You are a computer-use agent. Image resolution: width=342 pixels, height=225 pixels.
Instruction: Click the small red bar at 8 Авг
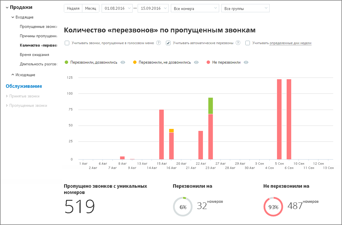[x=122, y=158]
